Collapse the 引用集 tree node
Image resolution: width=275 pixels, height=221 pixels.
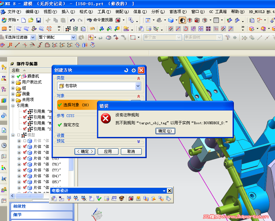coord(13,106)
